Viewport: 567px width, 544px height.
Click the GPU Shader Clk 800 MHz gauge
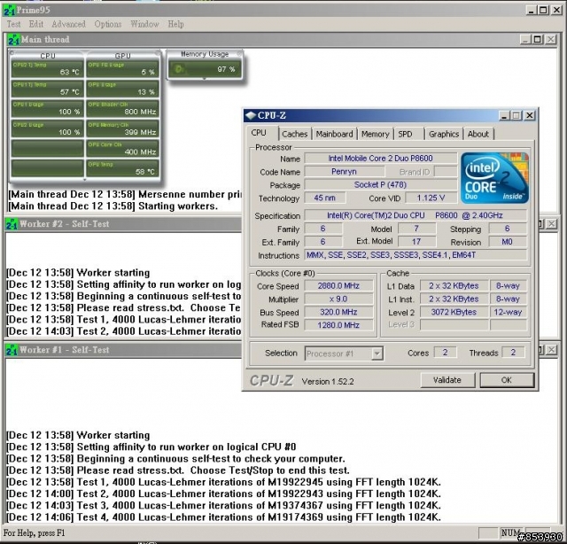click(122, 108)
